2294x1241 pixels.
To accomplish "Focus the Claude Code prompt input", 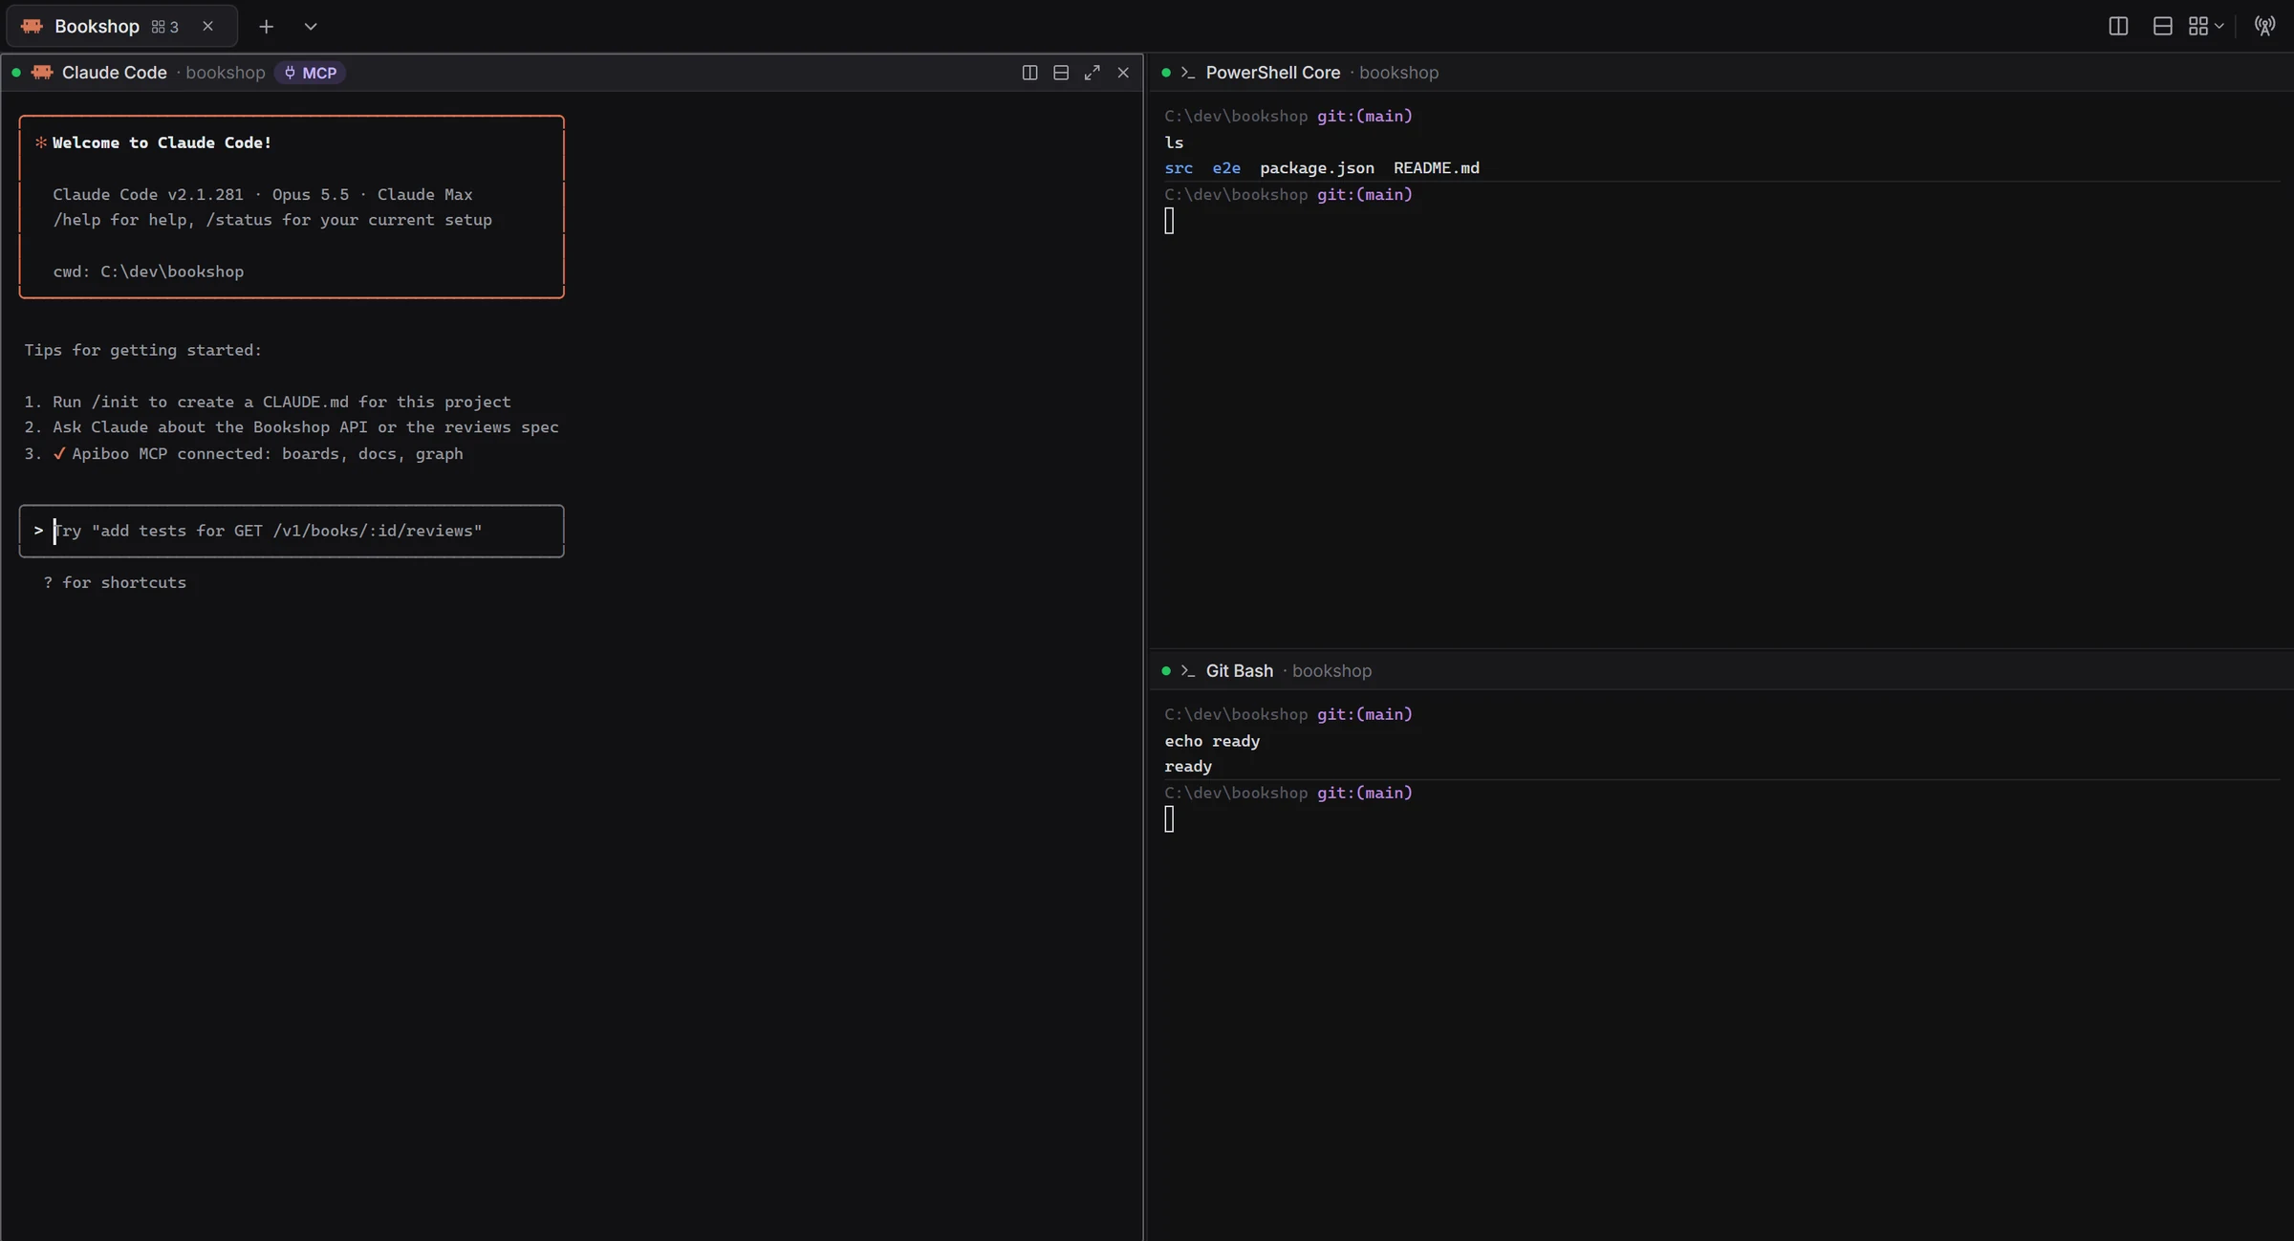I will pyautogui.click(x=292, y=531).
